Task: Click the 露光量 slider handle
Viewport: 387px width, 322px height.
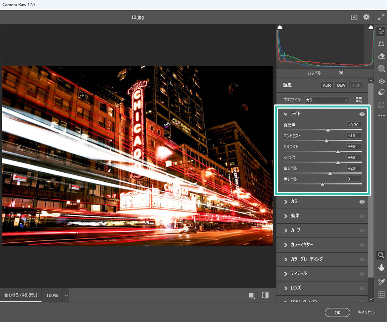Action: [328, 130]
